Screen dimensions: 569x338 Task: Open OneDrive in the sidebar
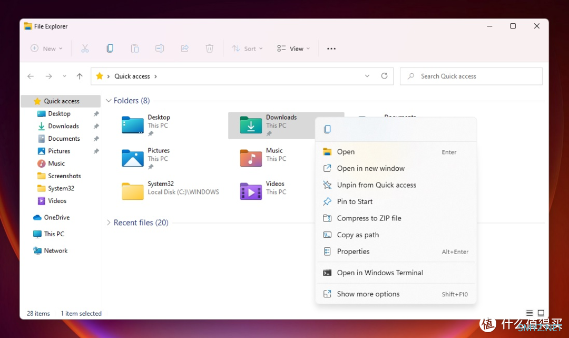61,217
